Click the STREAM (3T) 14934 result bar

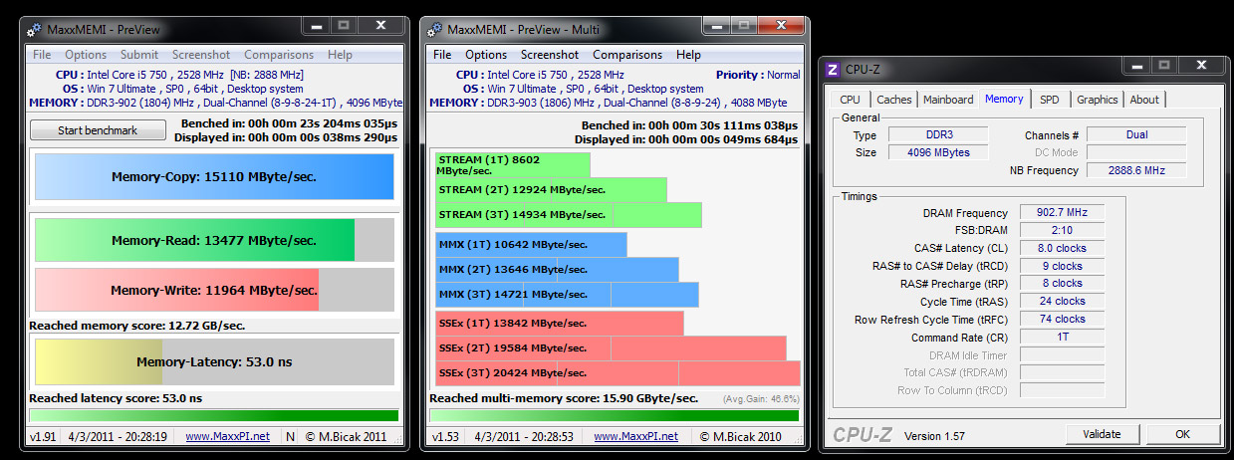pyautogui.click(x=569, y=215)
